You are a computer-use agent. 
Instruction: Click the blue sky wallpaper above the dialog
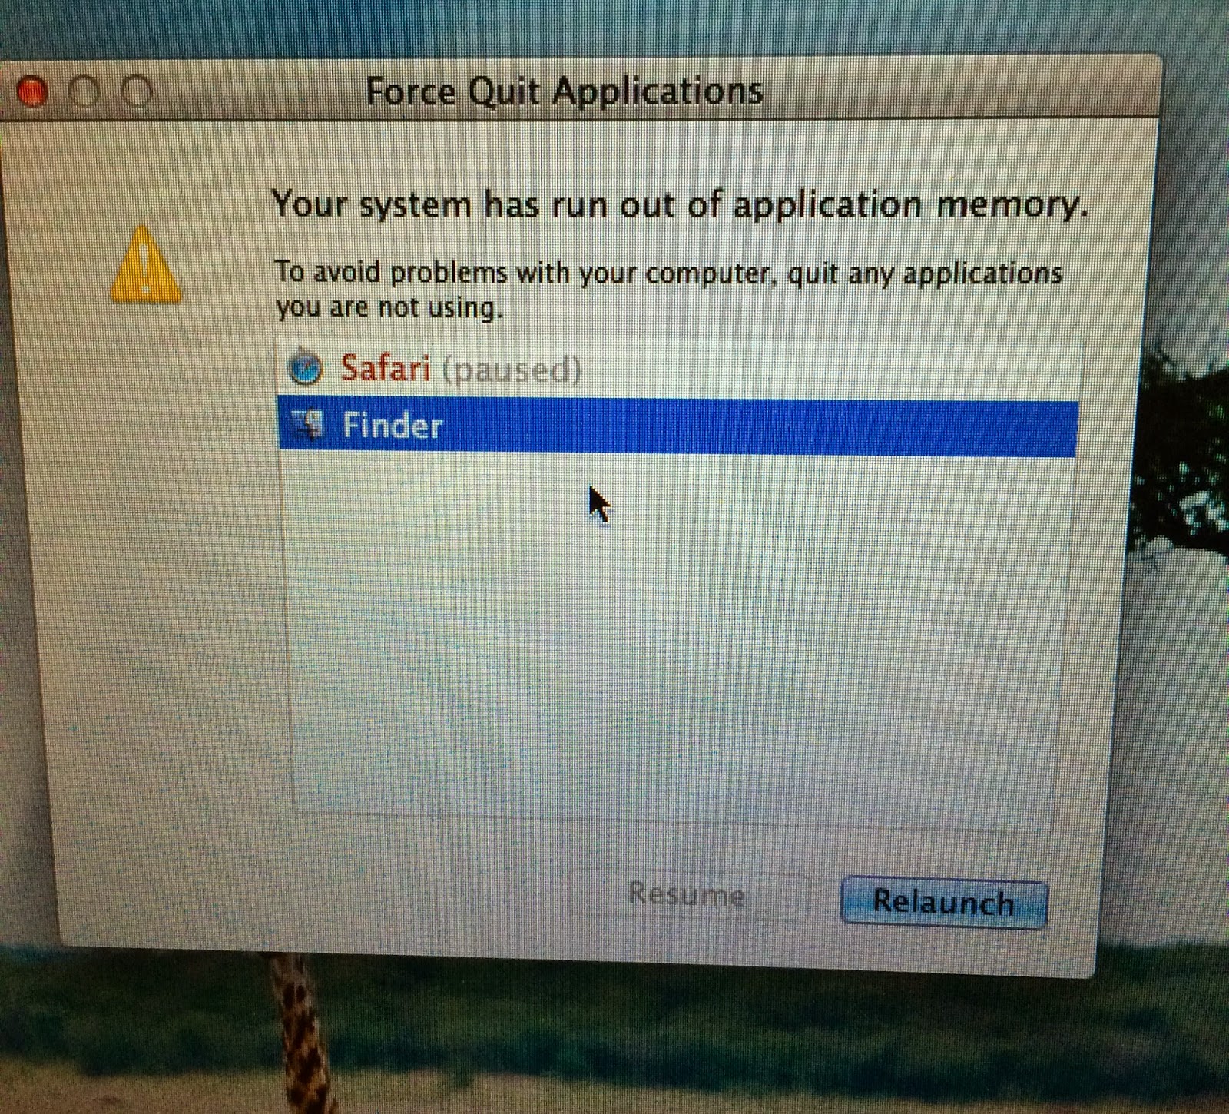pyautogui.click(x=614, y=27)
